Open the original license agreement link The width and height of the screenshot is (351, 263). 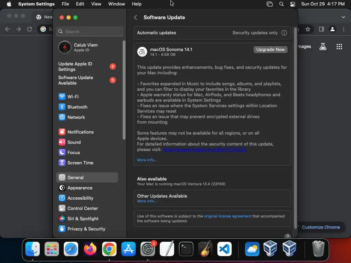(x=228, y=216)
